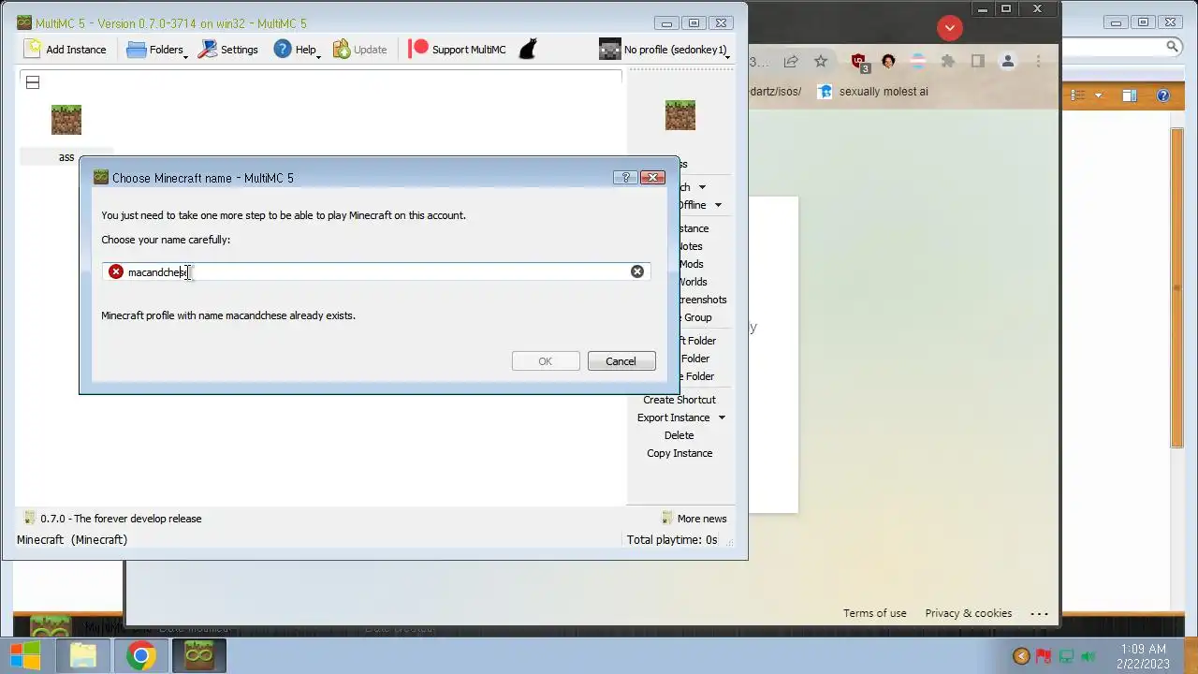Bookmark the page with the Chrome star icon
The height and width of the screenshot is (674, 1198).
pos(821,61)
